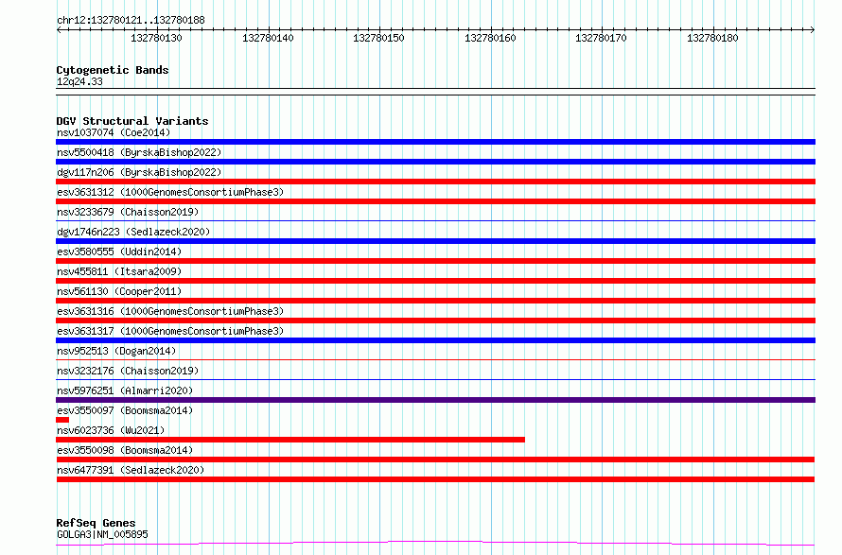This screenshot has width=842, height=555.
Task: Click esv3631317 (1000GenomesConsortiumPhase3) label
Action: [x=170, y=331]
